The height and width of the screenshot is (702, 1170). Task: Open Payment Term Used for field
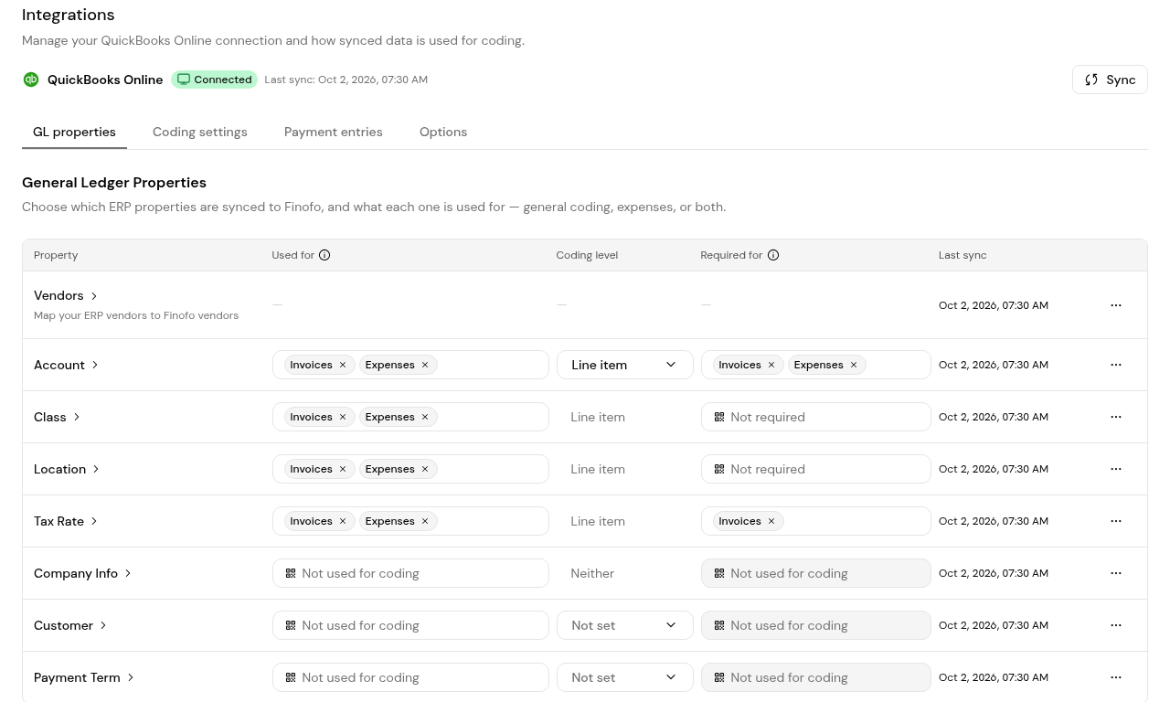410,677
